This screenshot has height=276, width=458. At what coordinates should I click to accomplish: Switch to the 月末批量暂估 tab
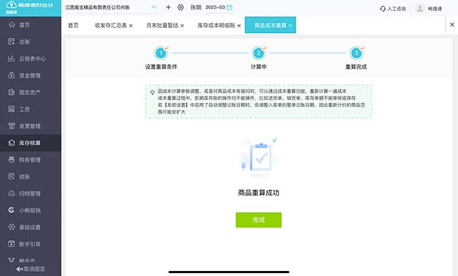tap(162, 25)
